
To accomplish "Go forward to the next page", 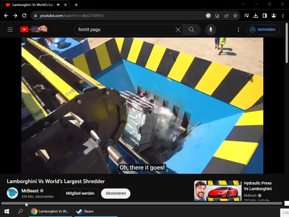I will pos(15,16).
